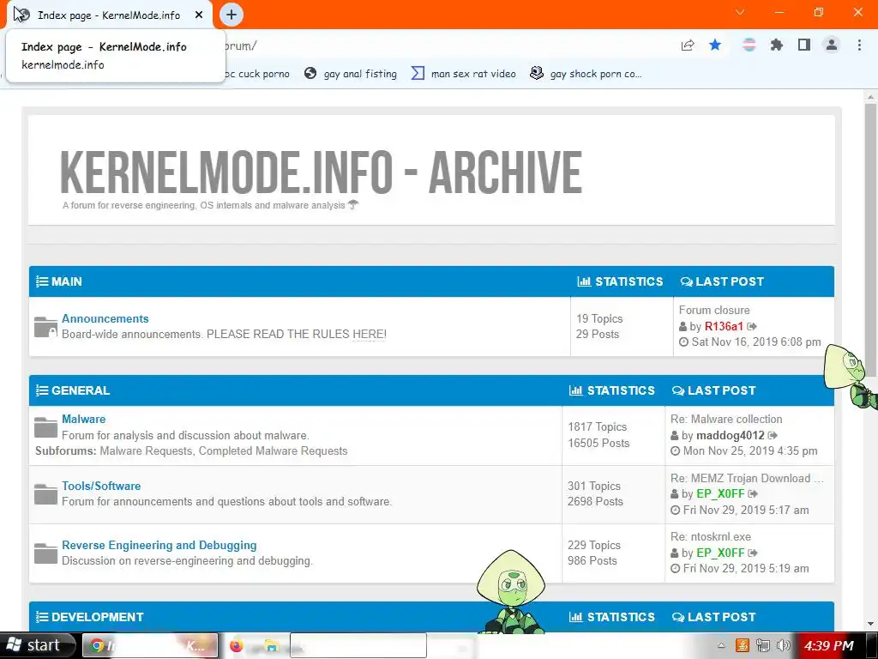The image size is (878, 659).
Task: View EP_X0FF profile in Tools/Software row
Action: pyautogui.click(x=720, y=493)
